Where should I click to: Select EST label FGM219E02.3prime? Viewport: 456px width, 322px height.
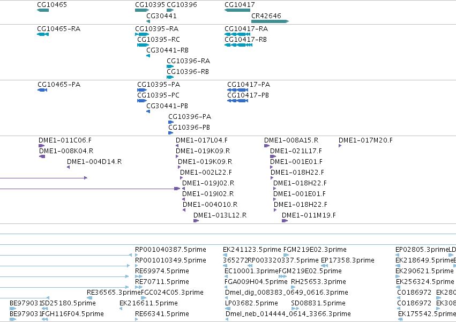coord(315,250)
